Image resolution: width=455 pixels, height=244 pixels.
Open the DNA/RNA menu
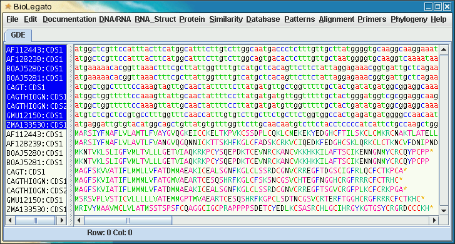point(115,19)
